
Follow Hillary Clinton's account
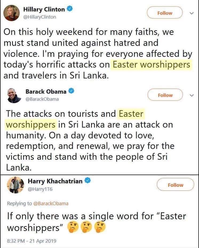pyautogui.click(x=165, y=13)
